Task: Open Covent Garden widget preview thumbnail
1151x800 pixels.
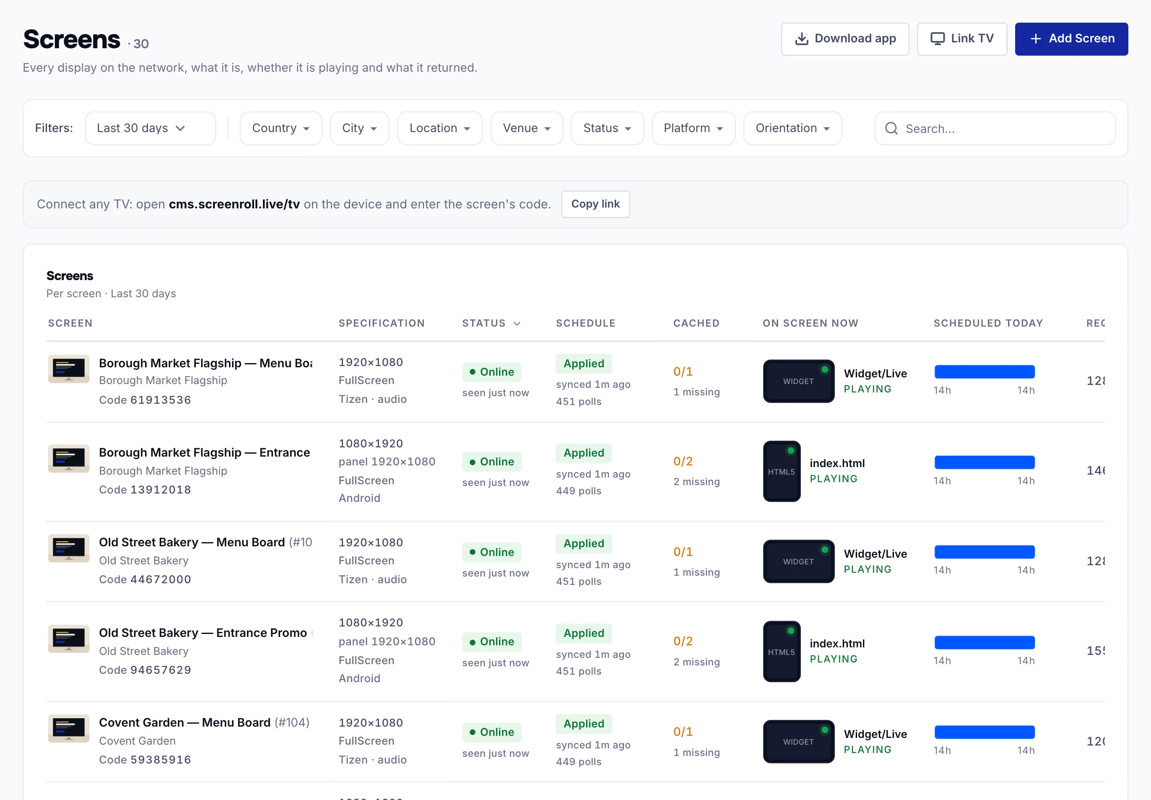Action: 799,742
